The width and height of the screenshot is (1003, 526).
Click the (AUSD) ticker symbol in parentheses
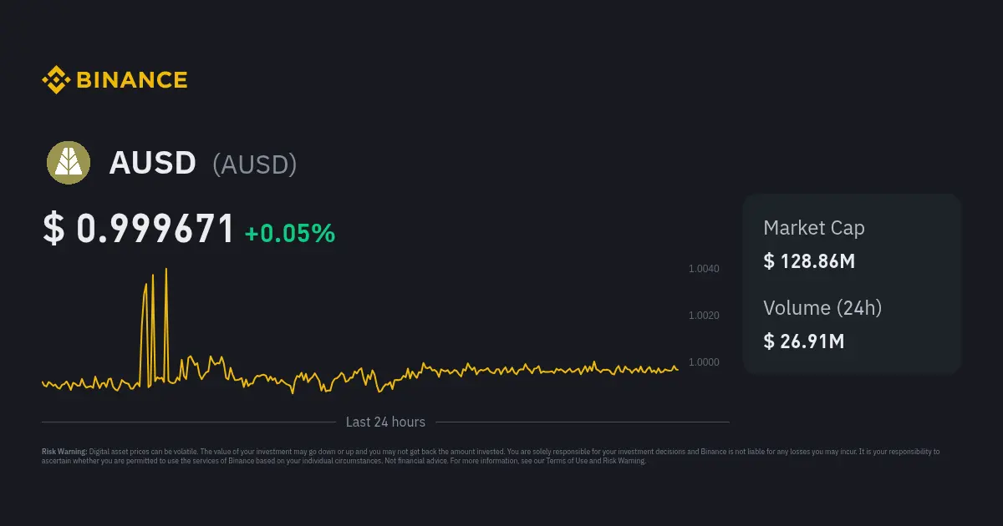[255, 164]
